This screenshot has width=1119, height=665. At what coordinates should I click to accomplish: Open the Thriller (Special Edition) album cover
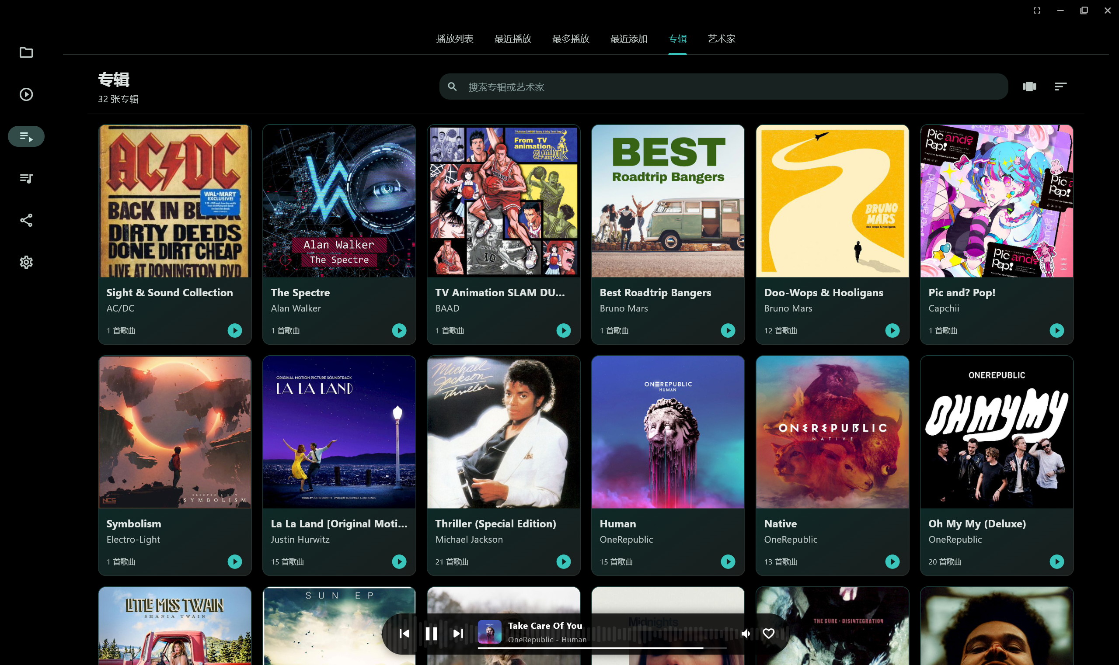pyautogui.click(x=503, y=432)
